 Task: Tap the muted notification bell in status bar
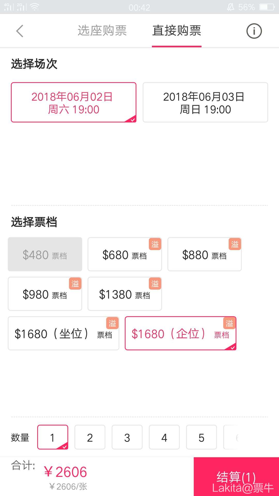coord(230,7)
